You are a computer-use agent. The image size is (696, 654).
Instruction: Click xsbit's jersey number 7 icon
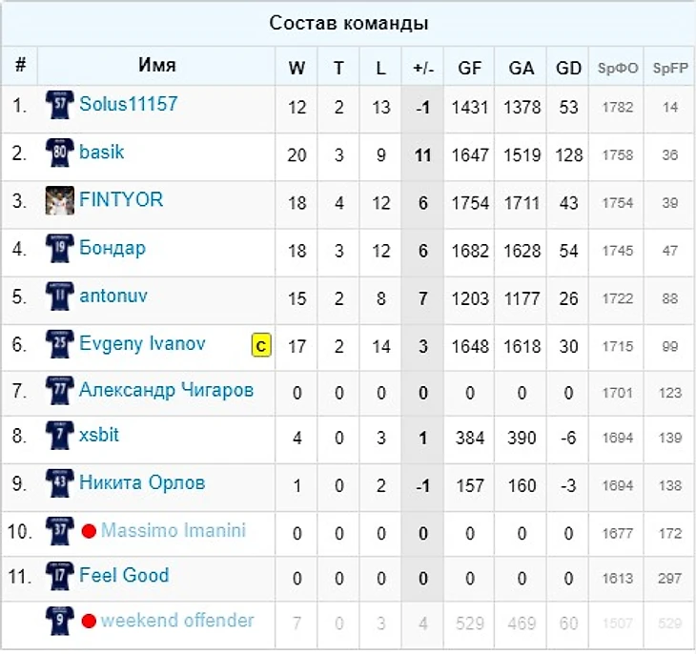coord(59,436)
